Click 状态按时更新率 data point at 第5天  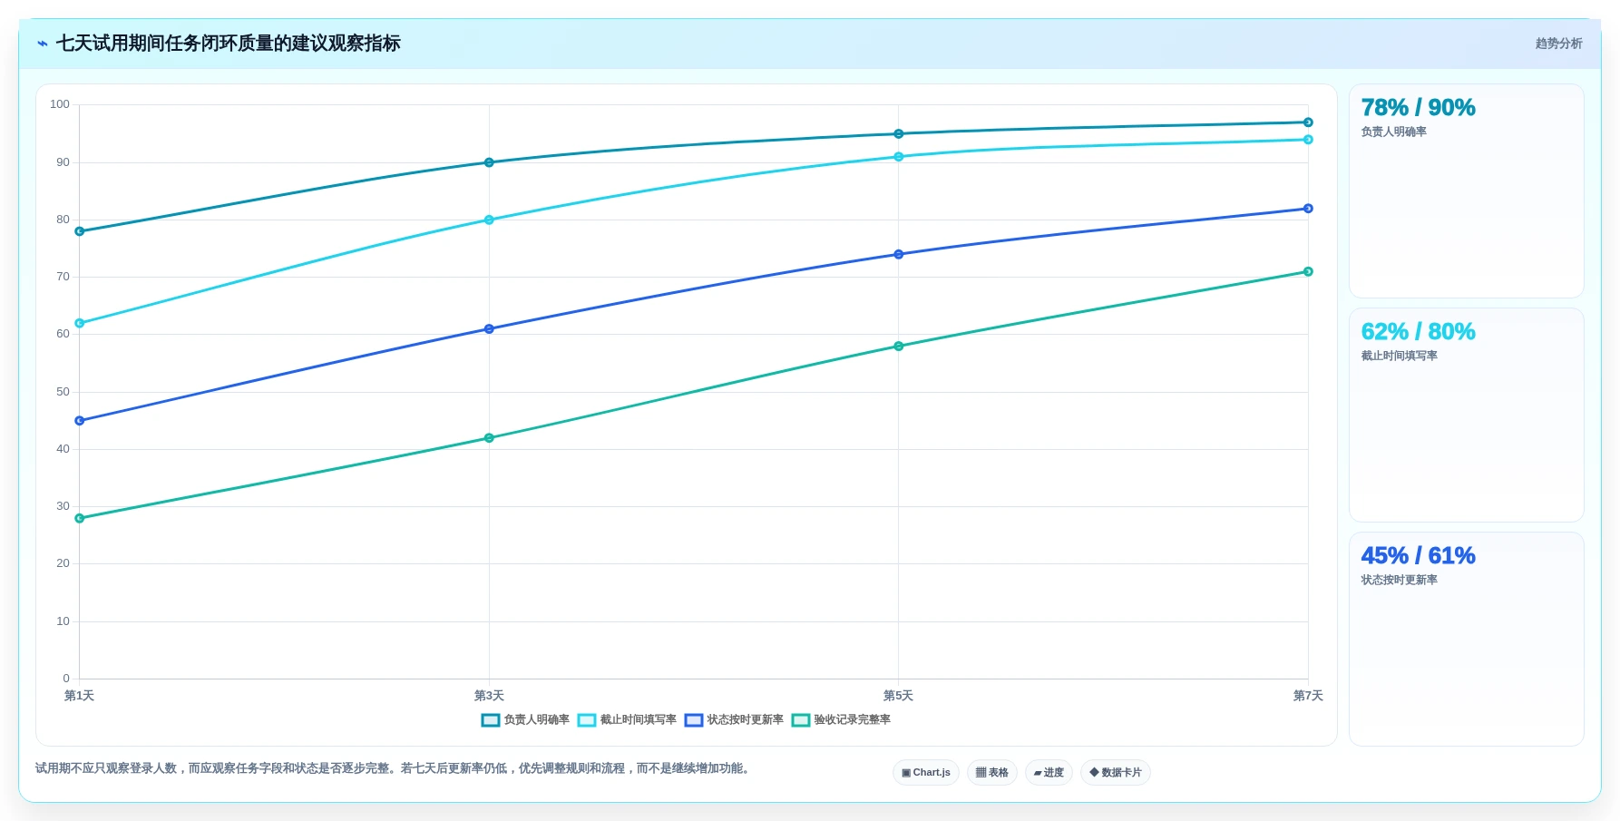(x=899, y=254)
